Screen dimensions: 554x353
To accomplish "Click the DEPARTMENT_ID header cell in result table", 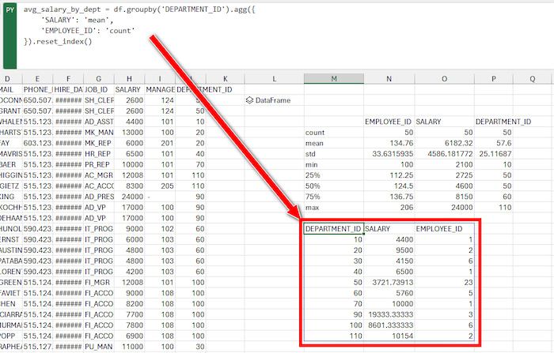I will [334, 229].
